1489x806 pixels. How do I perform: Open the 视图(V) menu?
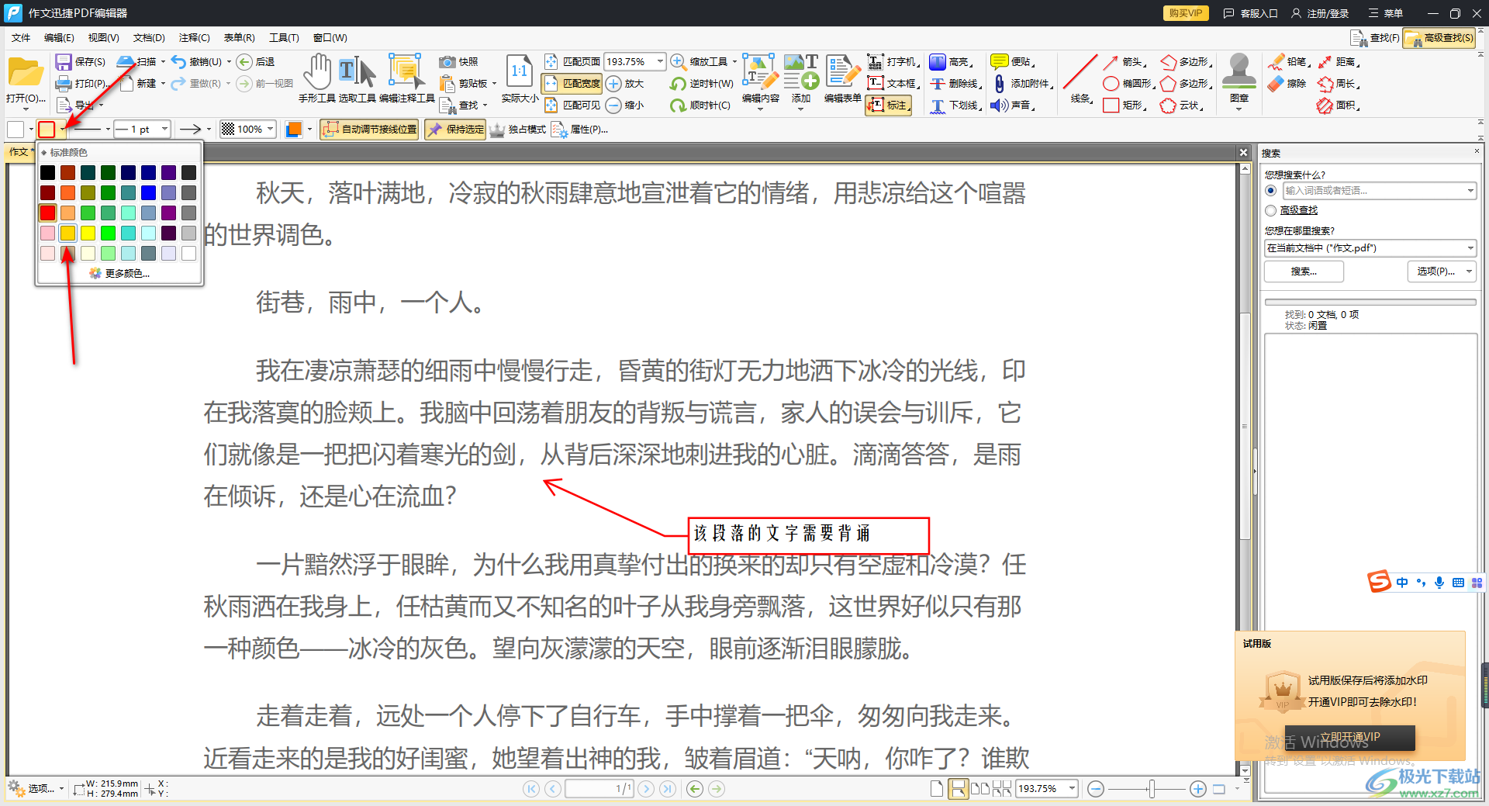coord(103,37)
